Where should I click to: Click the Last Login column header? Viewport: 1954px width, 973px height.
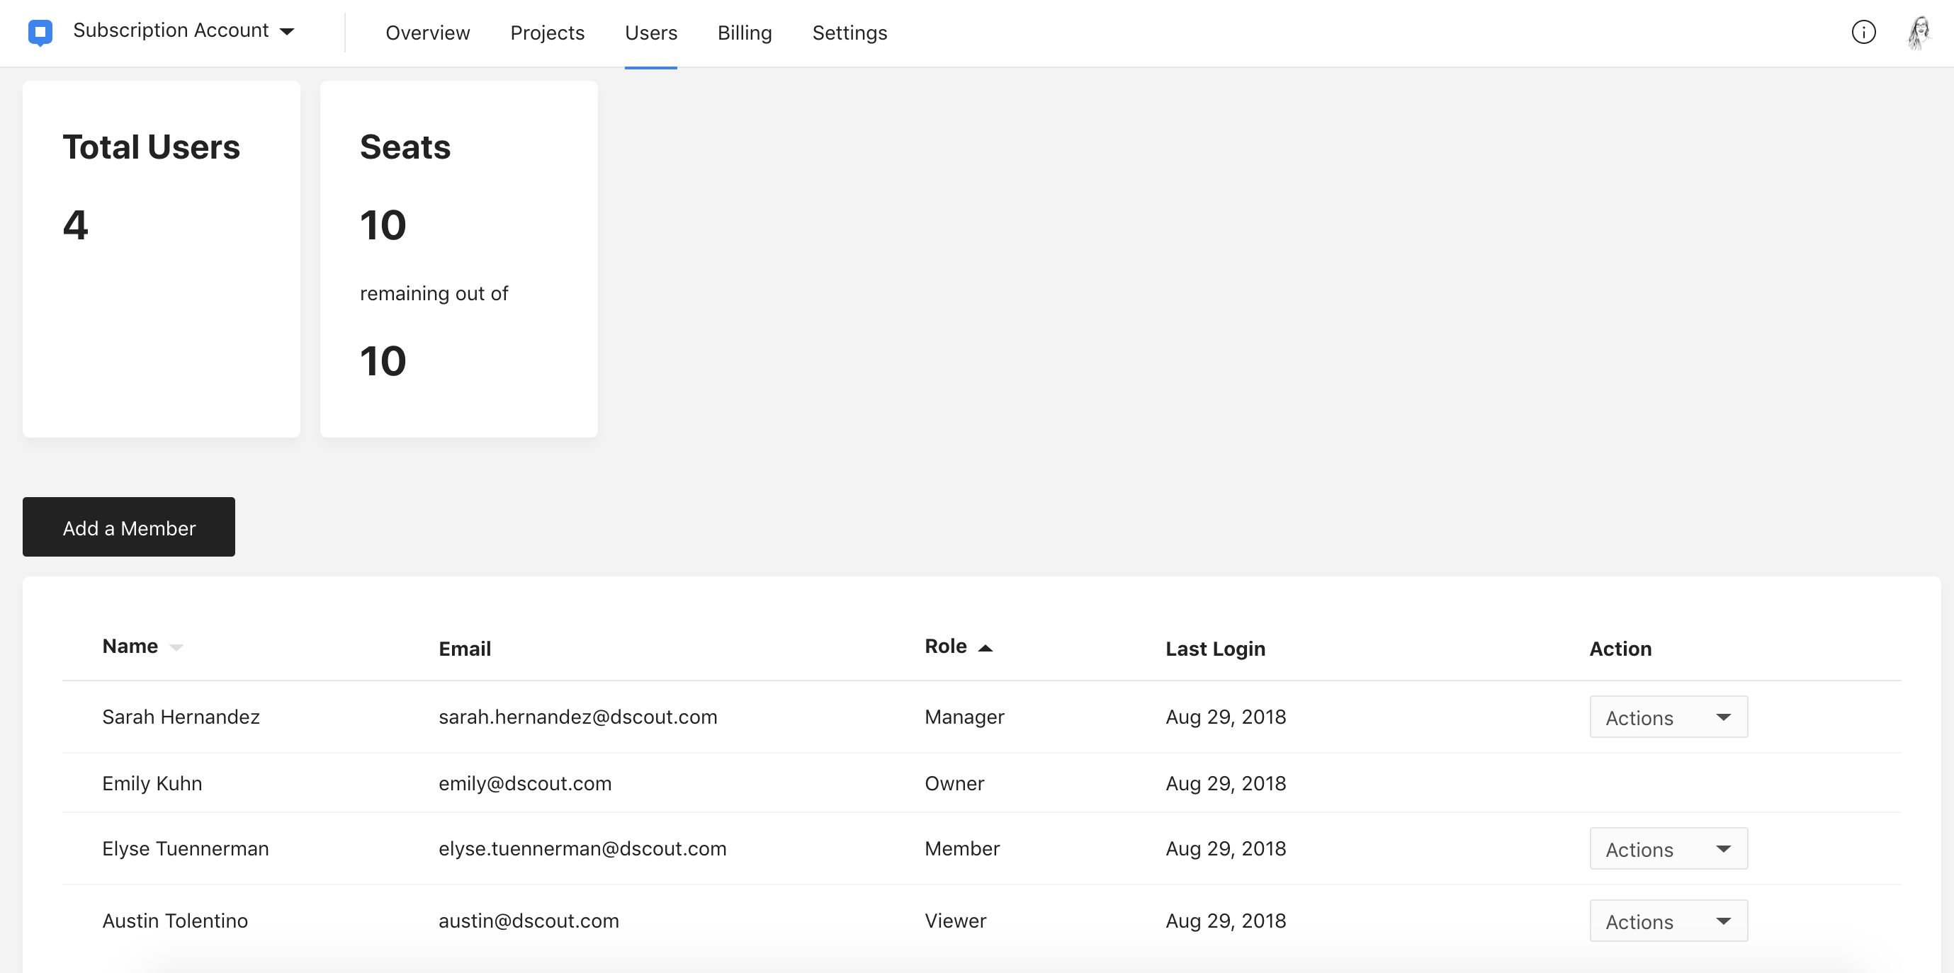coord(1215,649)
